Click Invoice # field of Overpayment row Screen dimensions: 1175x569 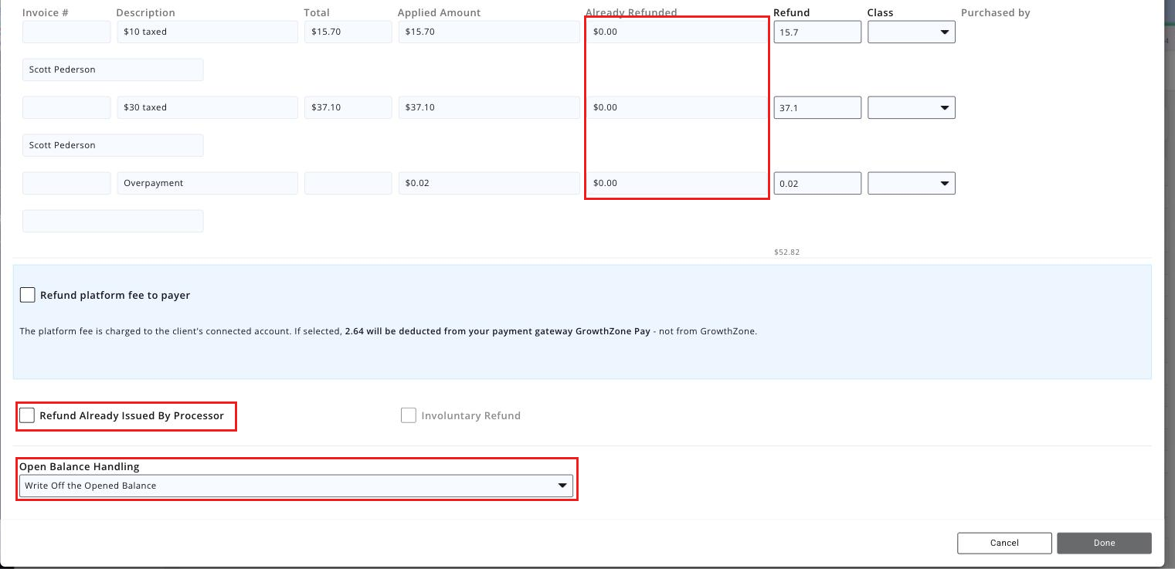coord(66,183)
